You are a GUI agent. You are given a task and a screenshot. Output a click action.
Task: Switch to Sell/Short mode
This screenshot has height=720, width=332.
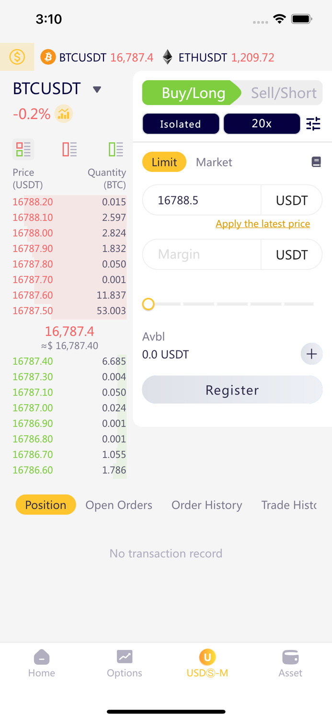[x=283, y=93]
